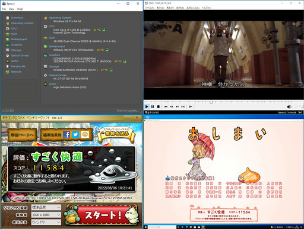
Task: Share benchmark result on Twitter
Action: point(75,135)
